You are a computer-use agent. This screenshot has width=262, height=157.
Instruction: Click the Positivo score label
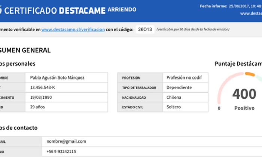(x=244, y=108)
